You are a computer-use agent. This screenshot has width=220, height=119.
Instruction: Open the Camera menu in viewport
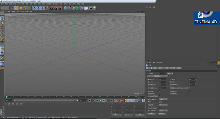[13, 11]
